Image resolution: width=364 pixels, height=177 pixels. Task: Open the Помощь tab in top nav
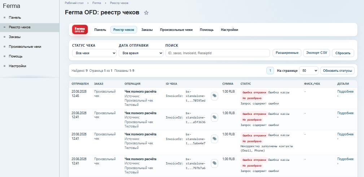pyautogui.click(x=207, y=30)
